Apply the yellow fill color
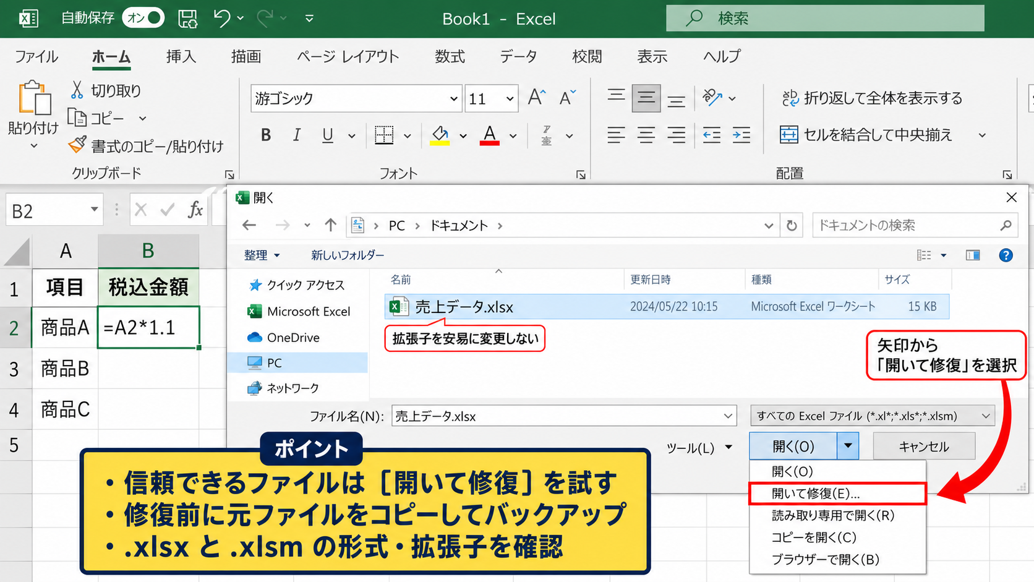This screenshot has height=582, width=1034. click(x=440, y=135)
